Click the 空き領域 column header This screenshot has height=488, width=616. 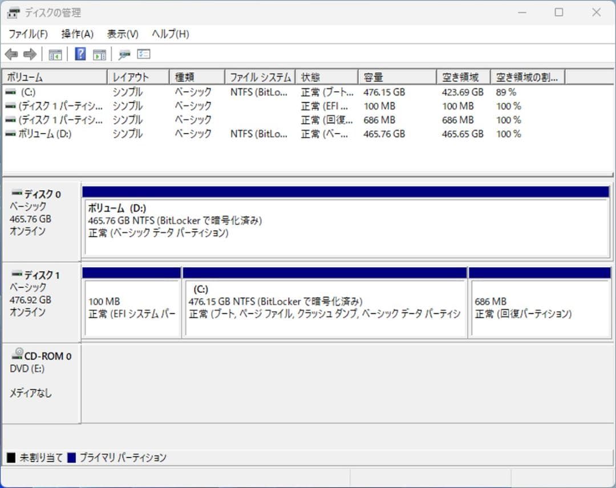(x=463, y=76)
